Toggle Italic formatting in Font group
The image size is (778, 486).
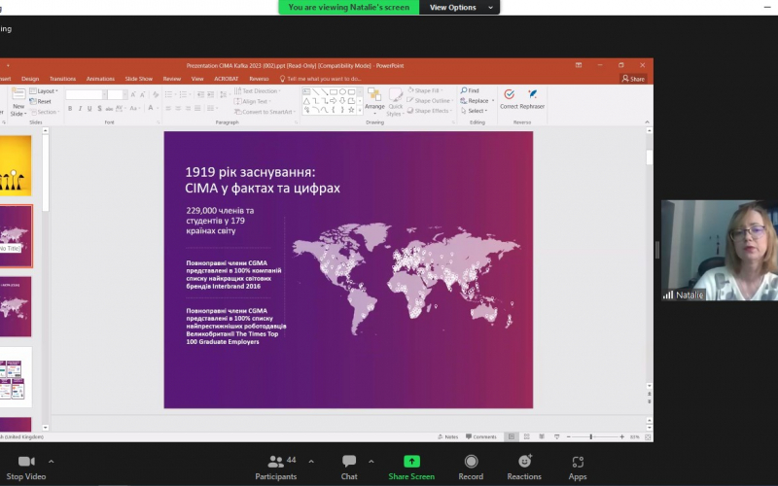(80, 109)
